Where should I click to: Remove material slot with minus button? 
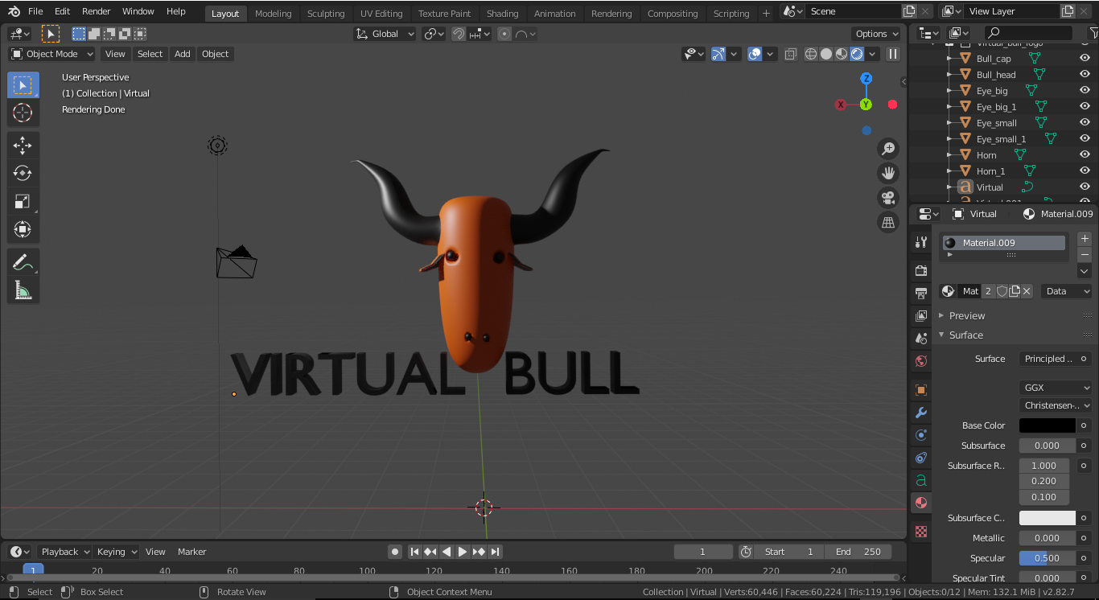(x=1085, y=255)
